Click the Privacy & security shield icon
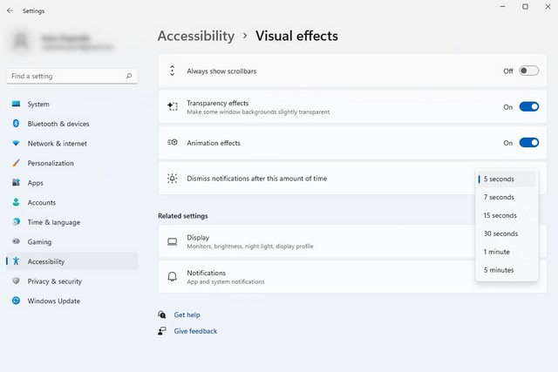 point(16,281)
